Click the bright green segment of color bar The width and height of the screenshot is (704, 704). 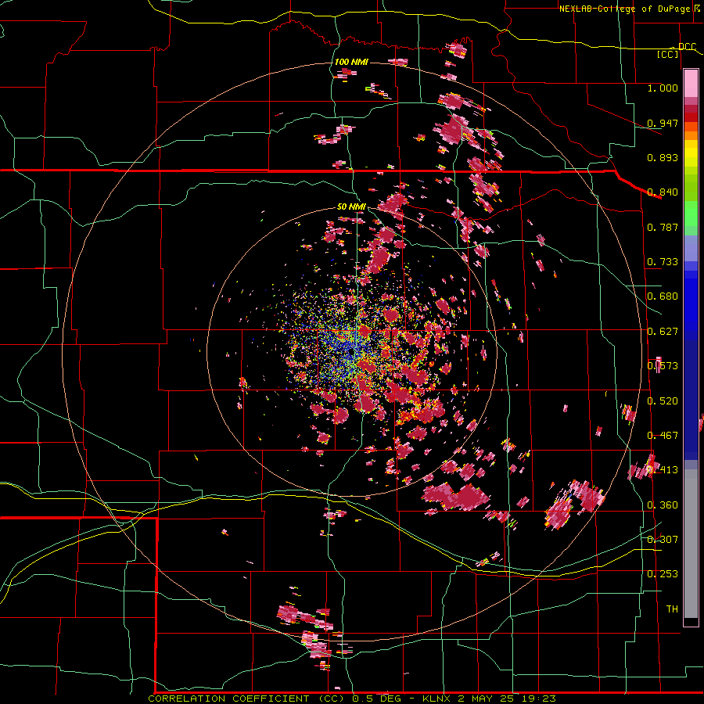click(691, 214)
